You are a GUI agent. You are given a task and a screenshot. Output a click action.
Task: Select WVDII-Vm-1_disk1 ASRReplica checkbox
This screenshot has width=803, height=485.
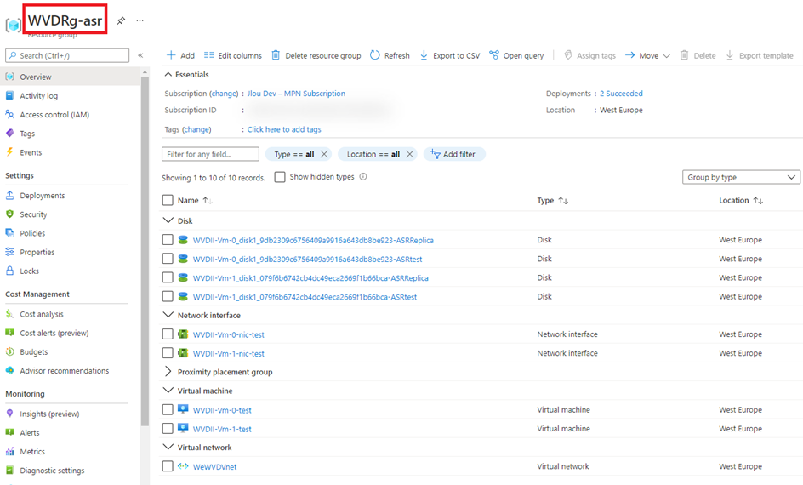coord(168,277)
